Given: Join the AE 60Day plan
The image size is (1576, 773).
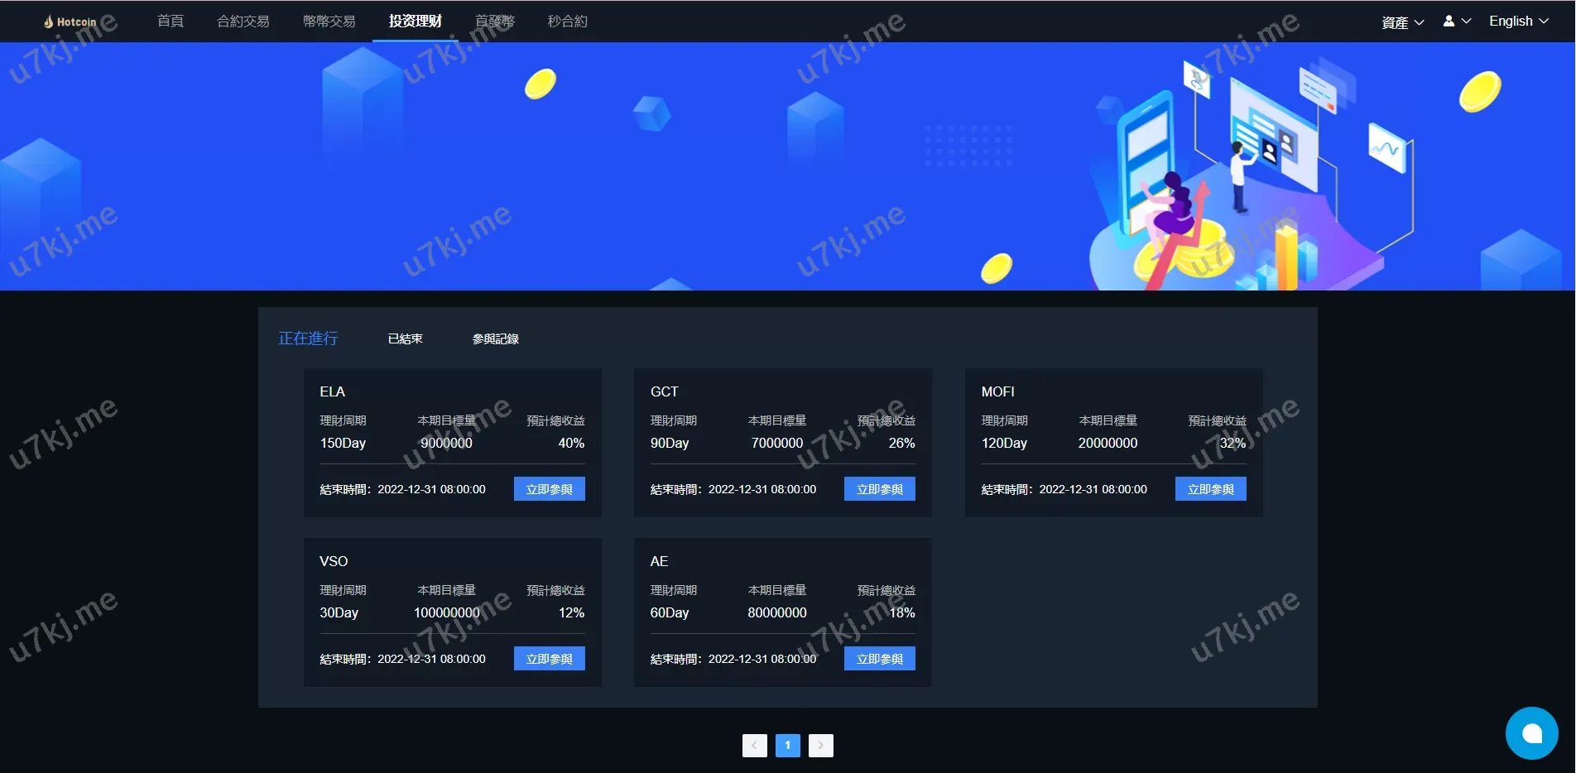Looking at the screenshot, I should 879,659.
